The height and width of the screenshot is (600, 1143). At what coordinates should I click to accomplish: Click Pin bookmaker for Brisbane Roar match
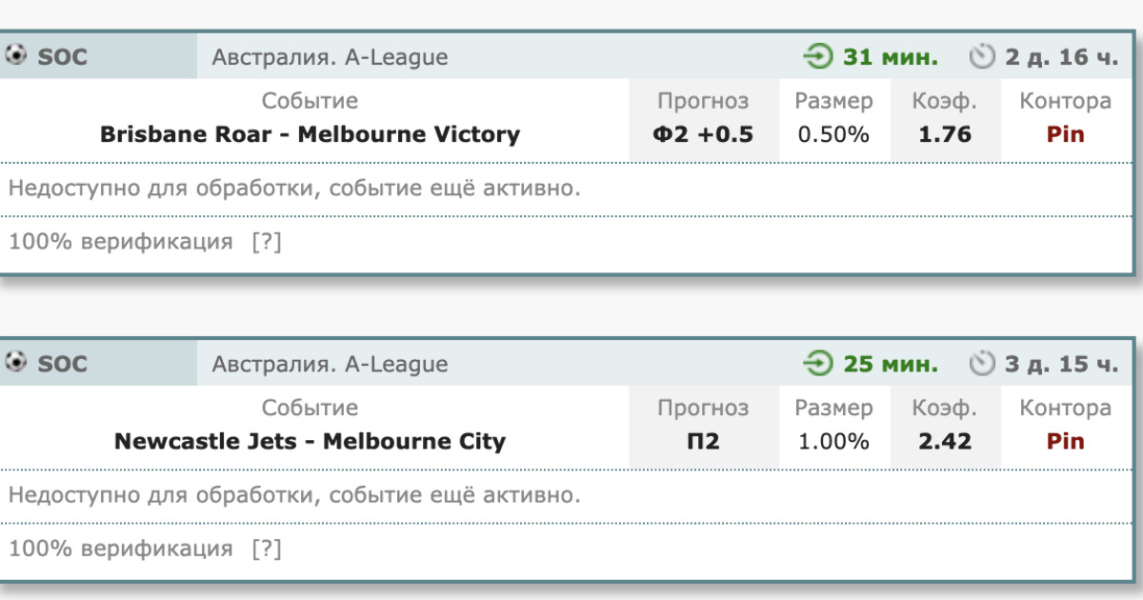click(1066, 134)
